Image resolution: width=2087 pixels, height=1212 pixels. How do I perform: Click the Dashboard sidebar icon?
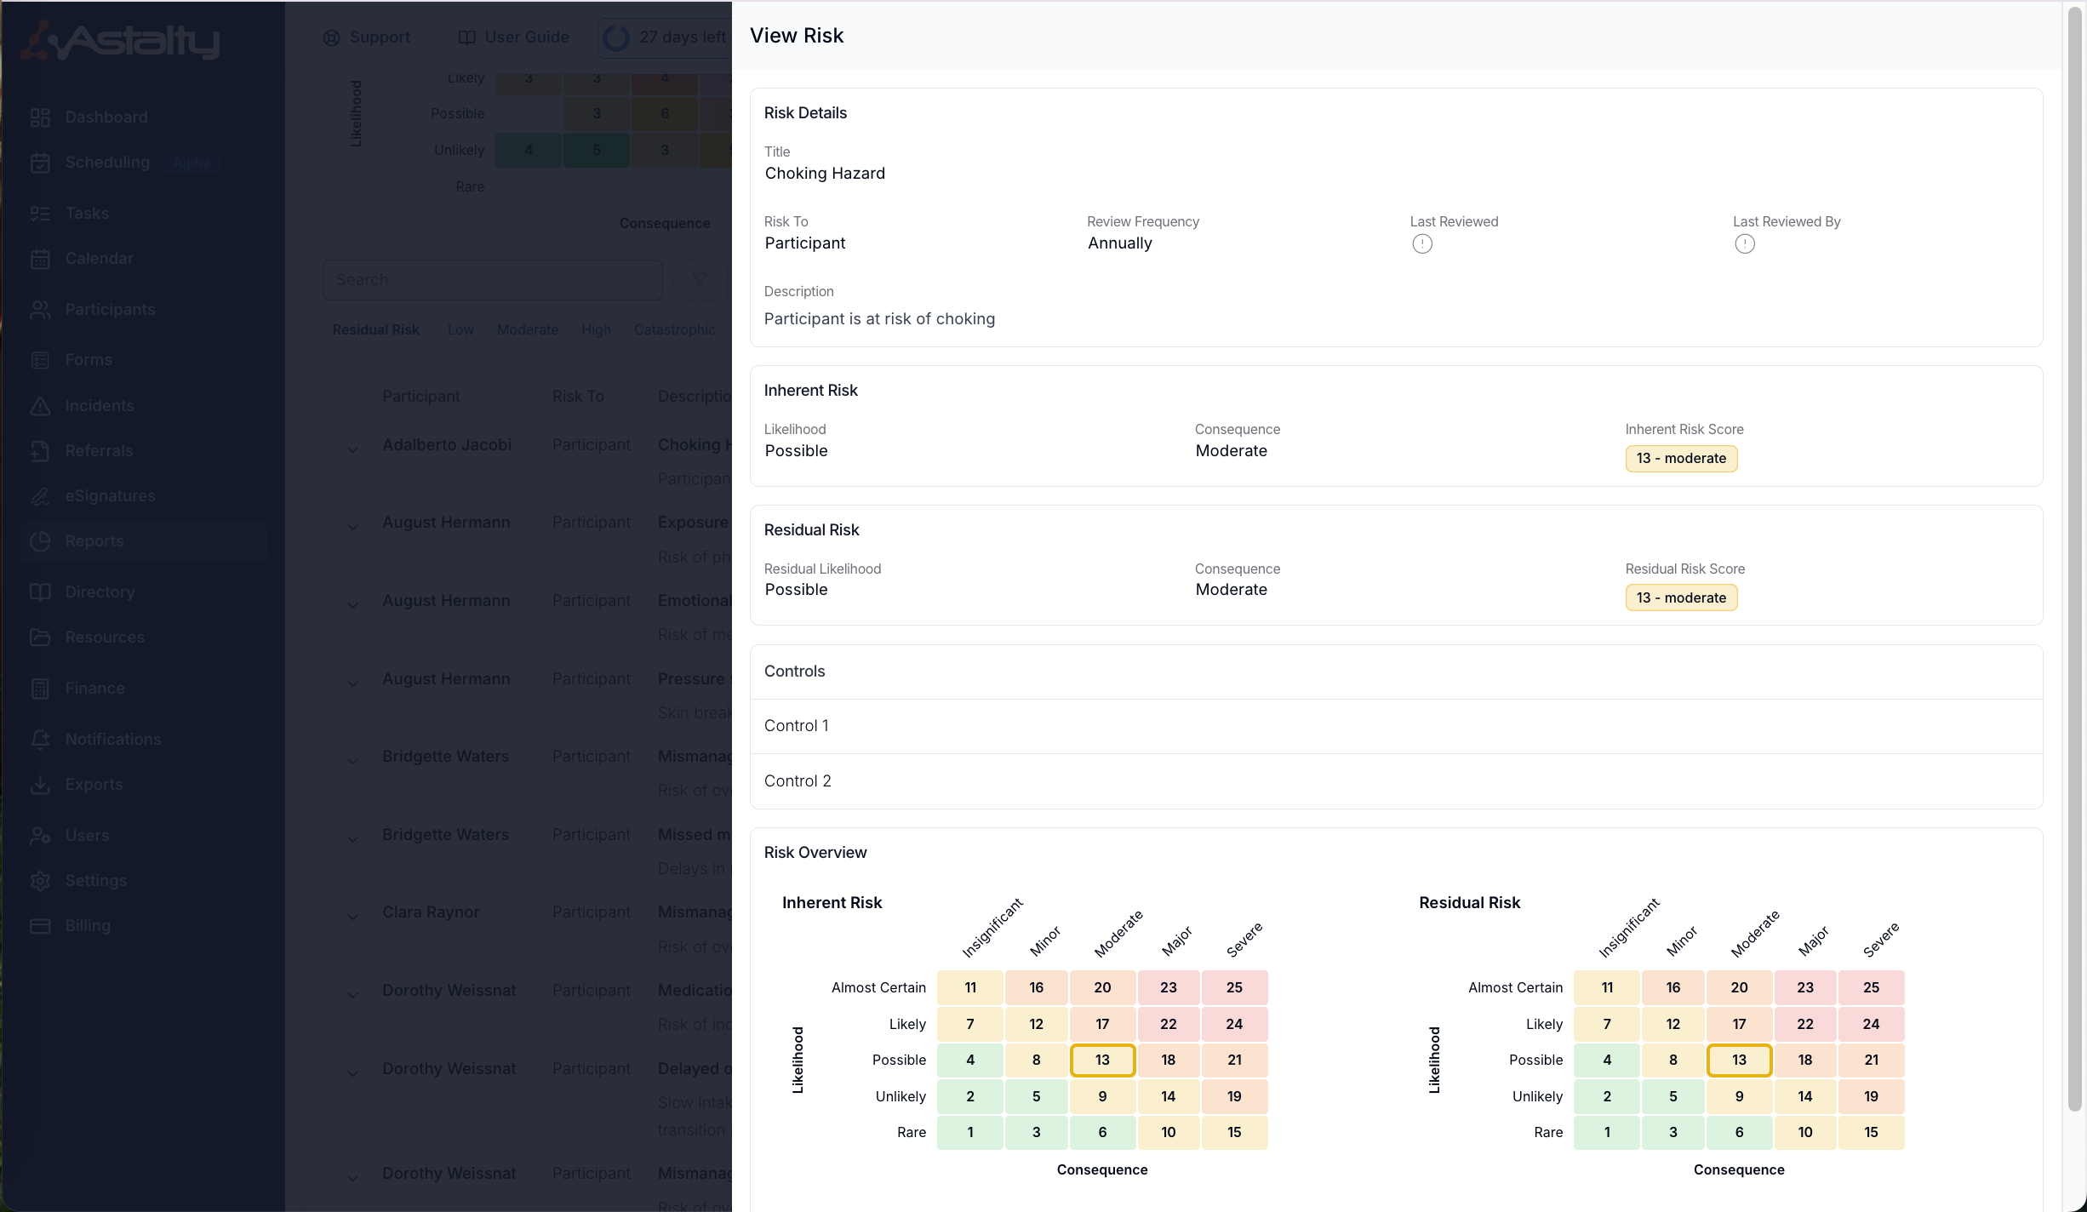click(x=40, y=117)
